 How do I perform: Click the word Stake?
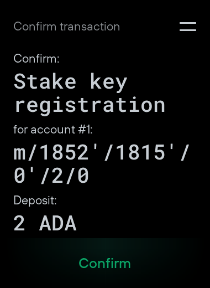click(45, 81)
